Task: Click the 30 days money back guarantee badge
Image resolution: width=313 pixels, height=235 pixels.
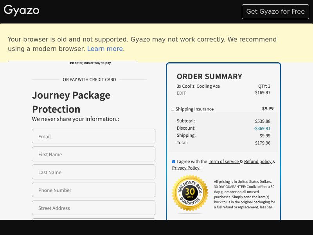Action: (190, 193)
